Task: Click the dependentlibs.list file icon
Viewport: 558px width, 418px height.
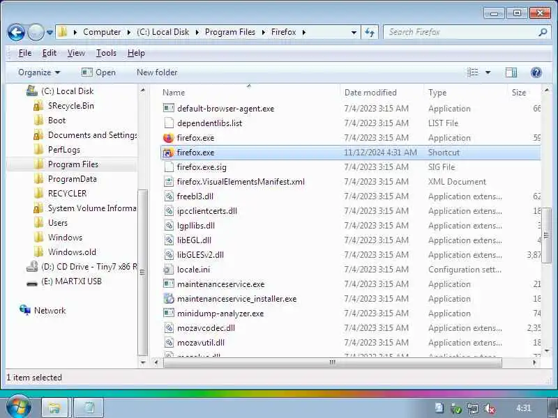Action: (168, 123)
